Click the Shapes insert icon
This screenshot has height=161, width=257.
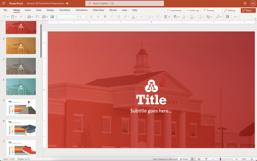175,17
